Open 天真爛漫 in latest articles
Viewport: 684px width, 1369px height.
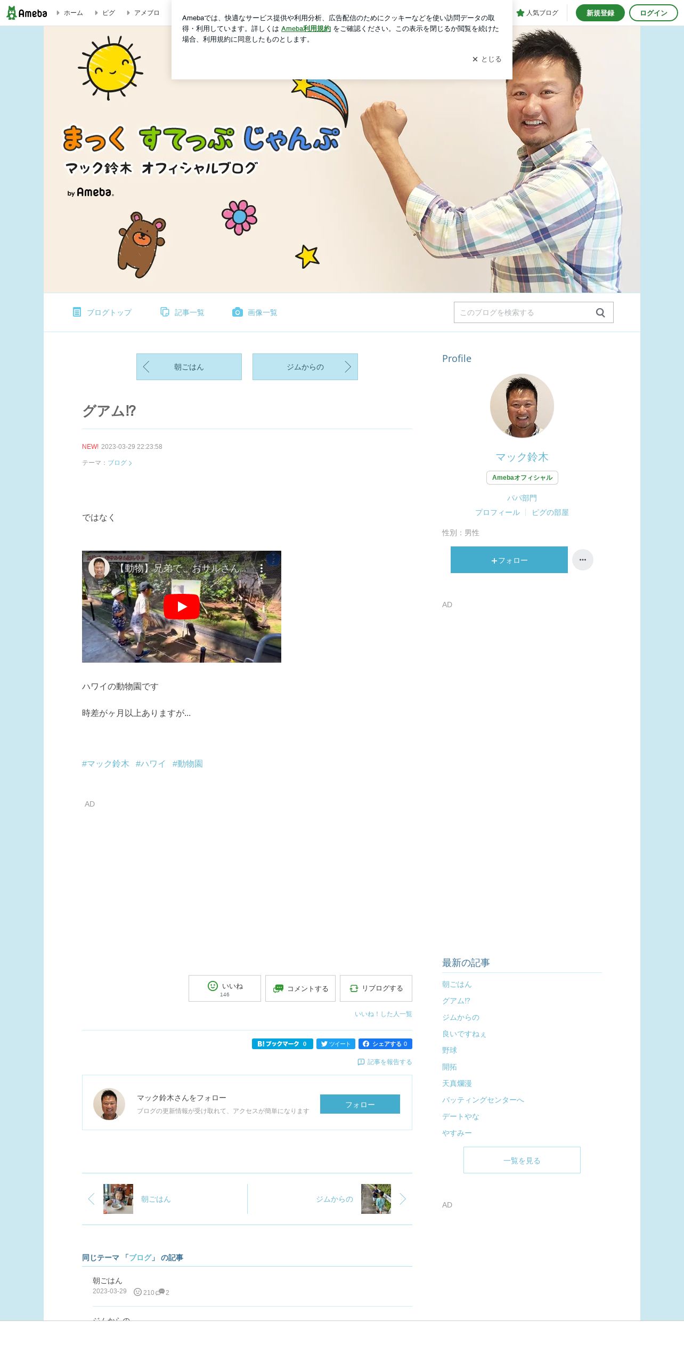(x=457, y=1083)
